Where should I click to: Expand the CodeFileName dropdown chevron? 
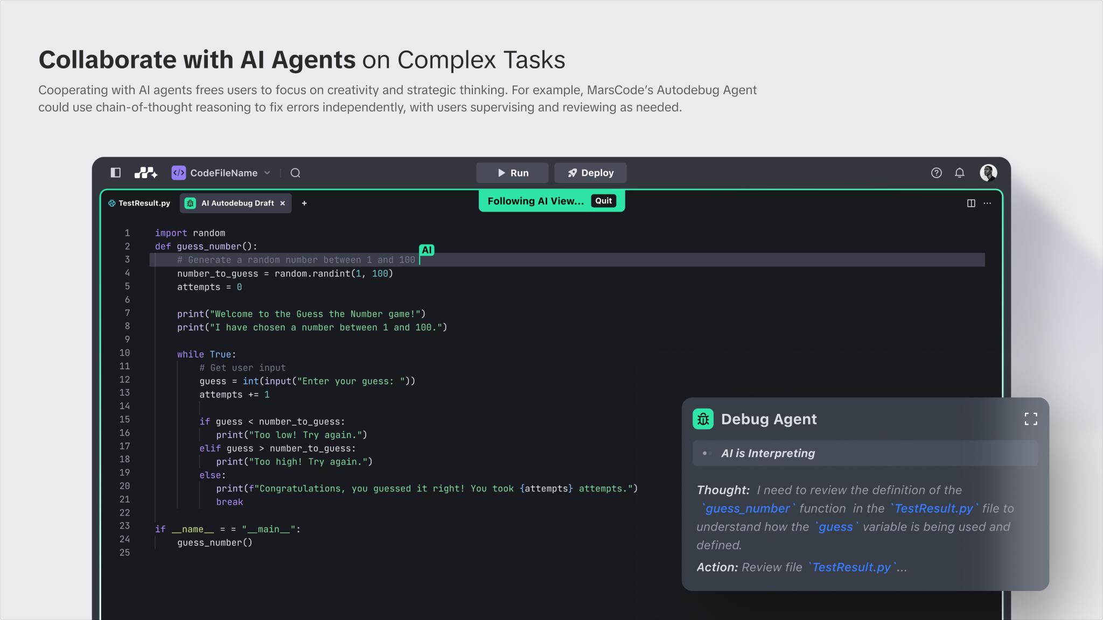[x=267, y=173]
